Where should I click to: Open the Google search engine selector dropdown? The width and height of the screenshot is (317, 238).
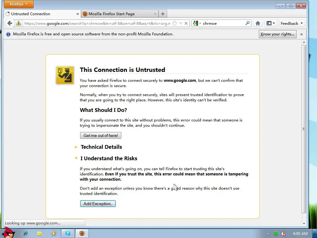(197, 24)
